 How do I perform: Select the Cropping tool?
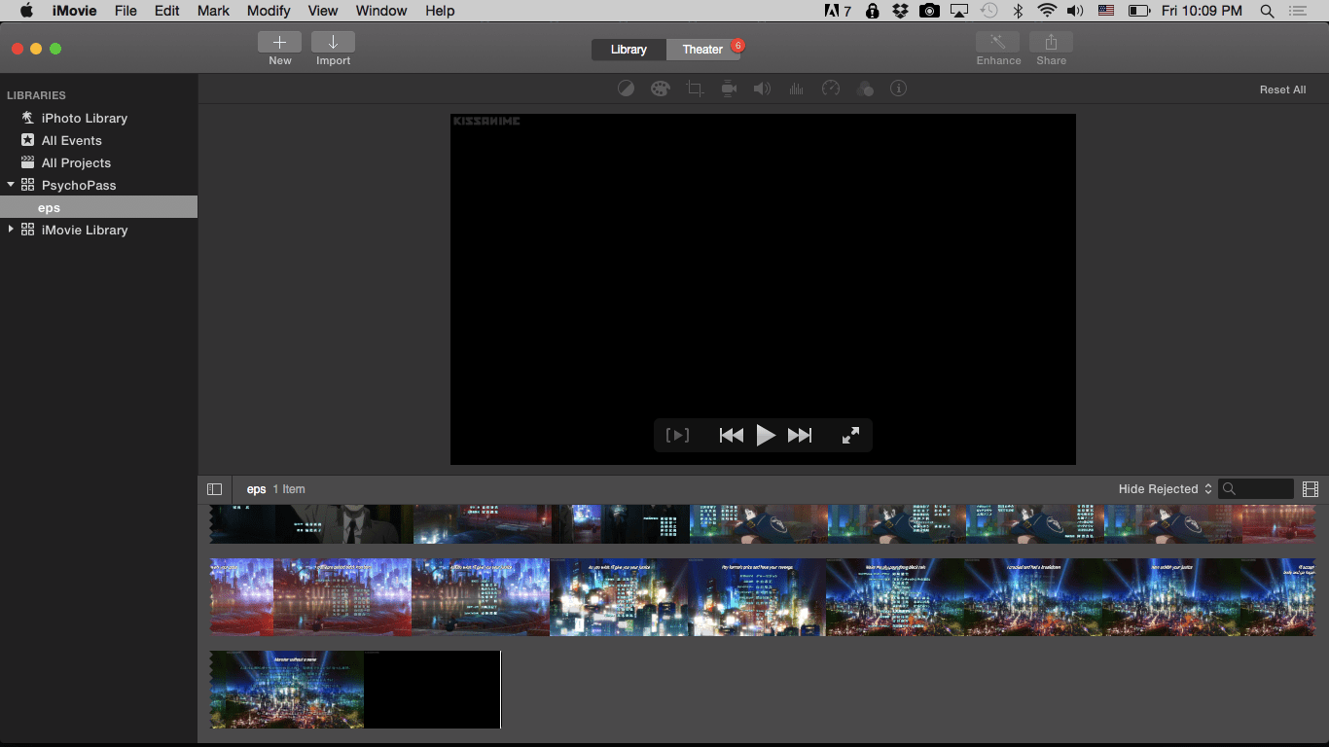pyautogui.click(x=695, y=89)
